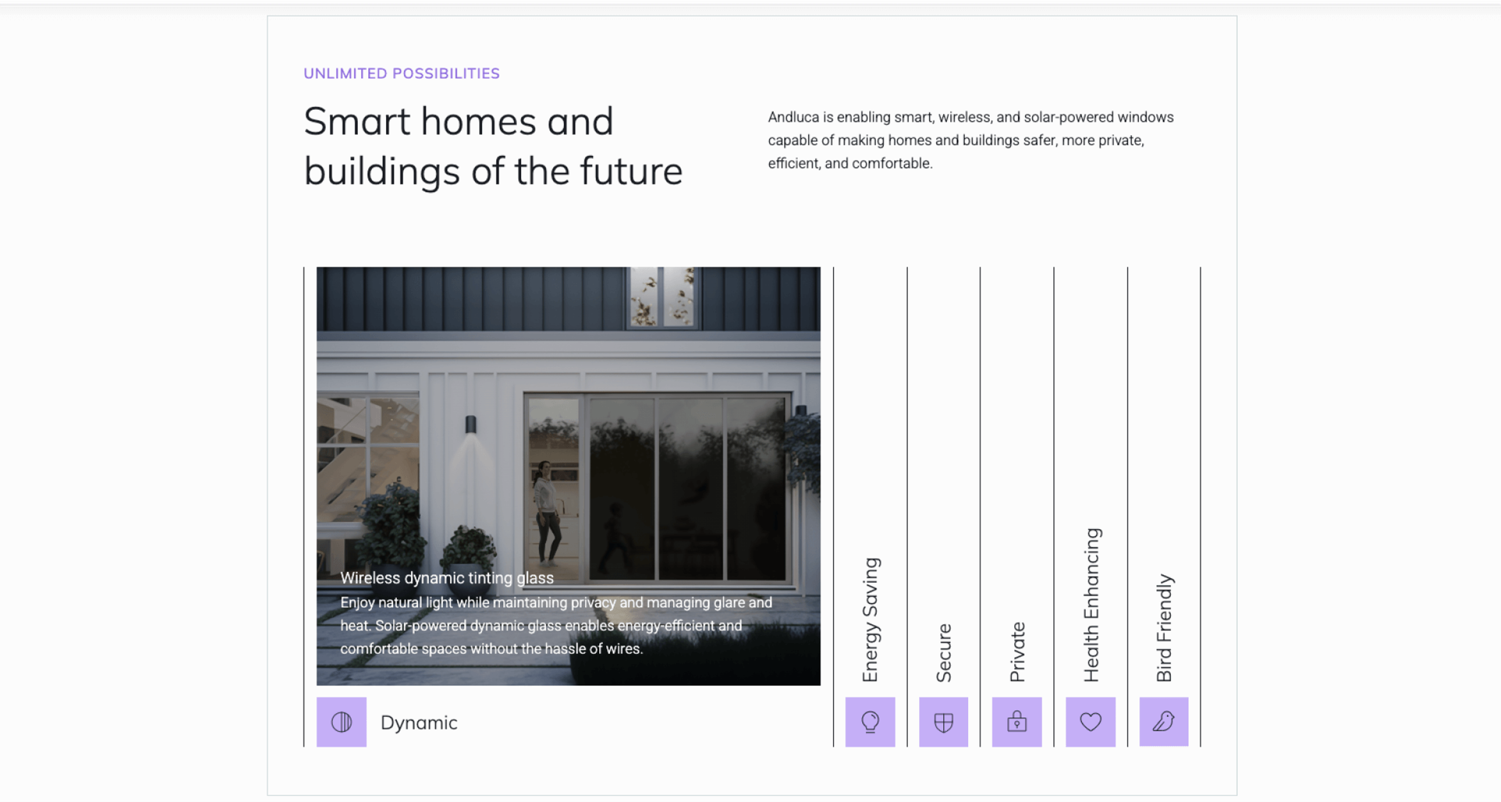
Task: Switch to the Bird Friendly tab label
Action: pos(1164,628)
